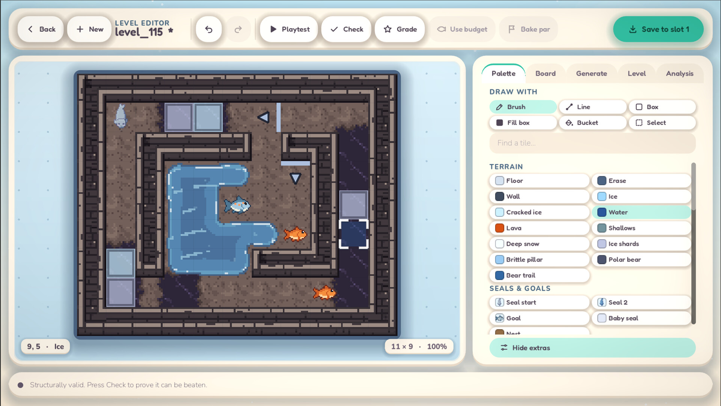Switch to the Generate tab
Viewport: 721px width, 406px height.
(591, 73)
